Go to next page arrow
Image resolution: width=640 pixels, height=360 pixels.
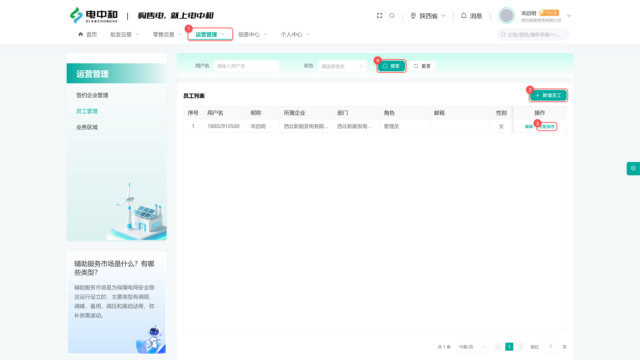520,347
